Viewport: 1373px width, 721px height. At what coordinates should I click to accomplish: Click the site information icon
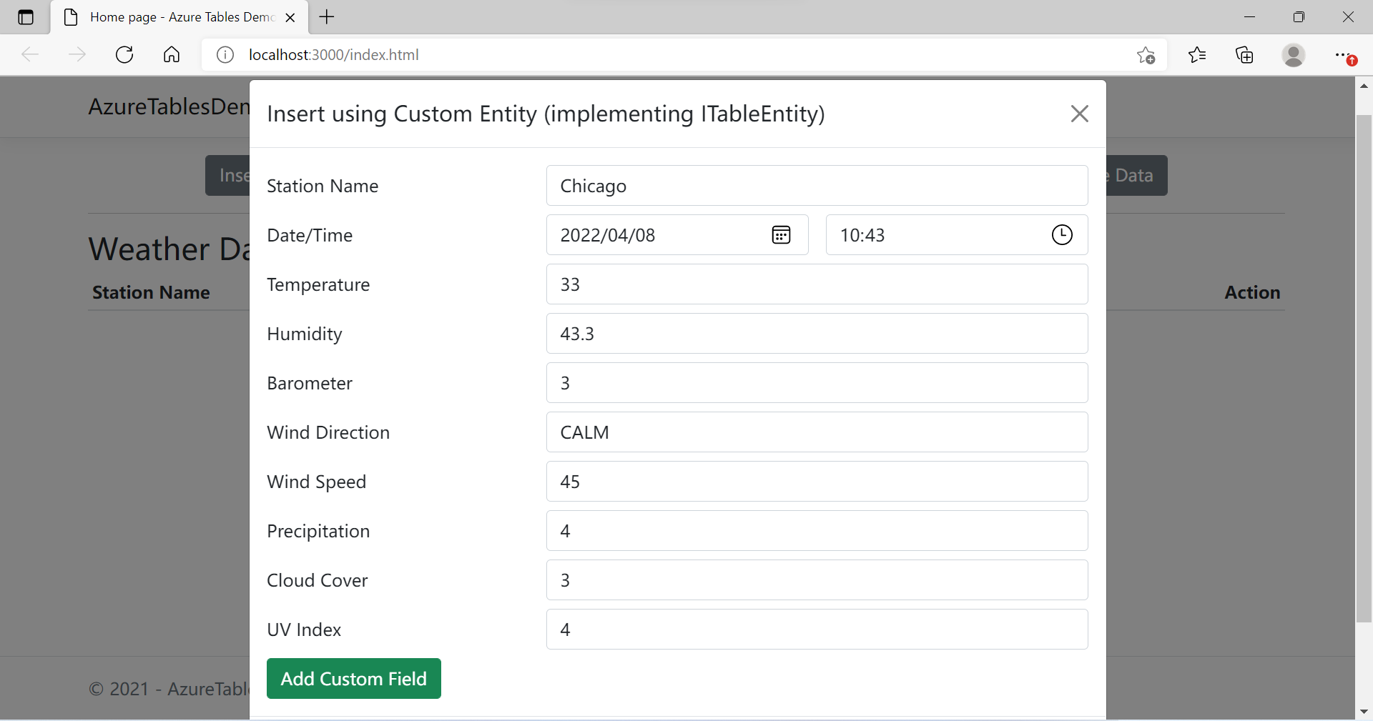click(x=225, y=55)
